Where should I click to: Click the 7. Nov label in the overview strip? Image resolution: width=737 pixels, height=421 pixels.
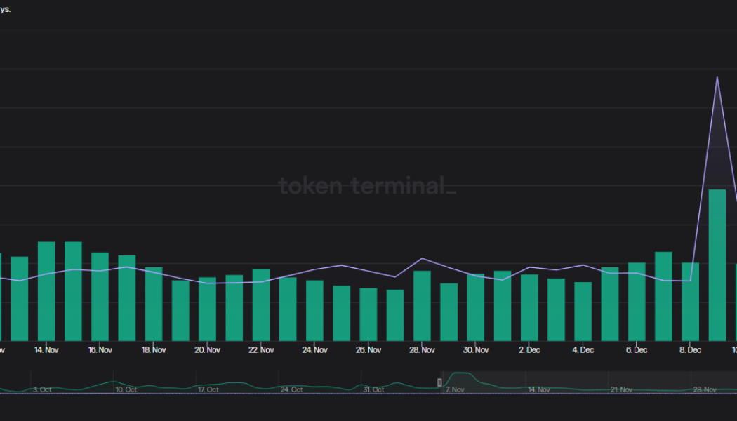point(455,389)
